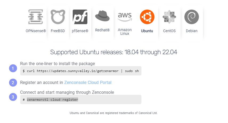The height and width of the screenshot is (123, 228).
Task: Switch to the FreeBSD tab label
Action: [58, 31]
